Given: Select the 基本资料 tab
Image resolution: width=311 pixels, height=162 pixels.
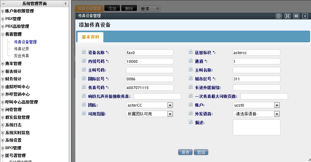Looking at the screenshot, I should click(90, 37).
